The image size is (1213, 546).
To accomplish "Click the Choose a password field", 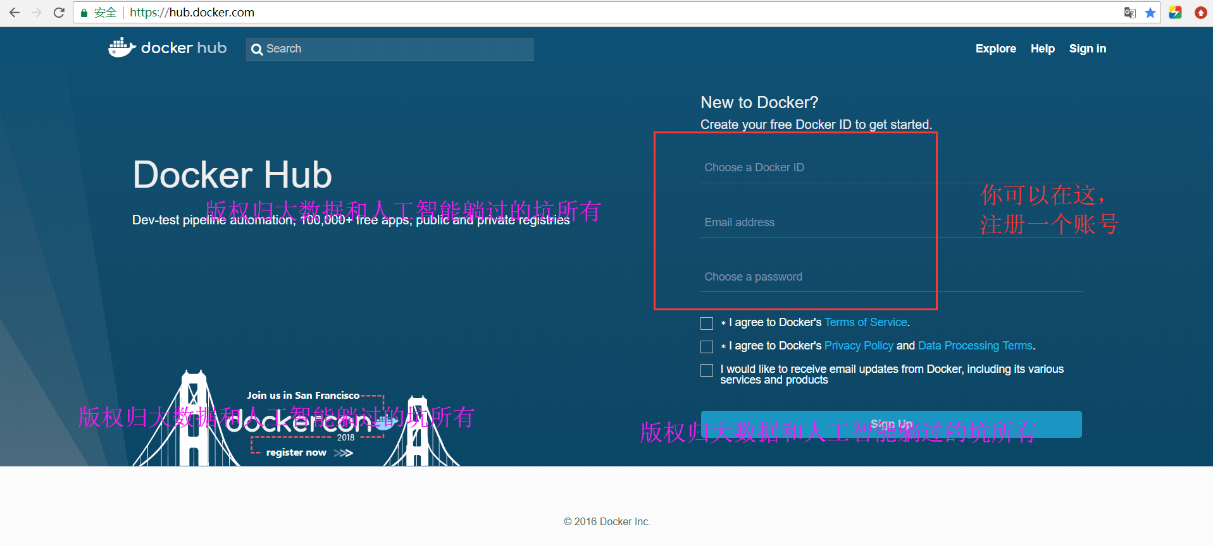I will click(x=891, y=277).
